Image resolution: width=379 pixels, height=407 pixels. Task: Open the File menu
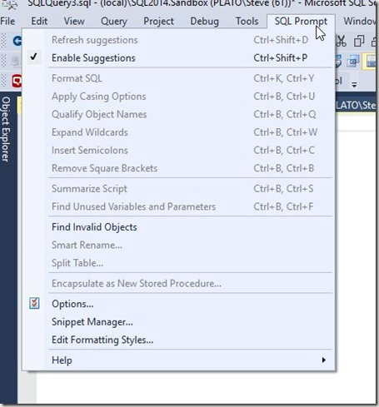pyautogui.click(x=7, y=21)
